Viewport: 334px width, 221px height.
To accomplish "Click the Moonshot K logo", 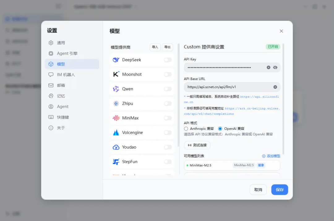I will 116,74.
